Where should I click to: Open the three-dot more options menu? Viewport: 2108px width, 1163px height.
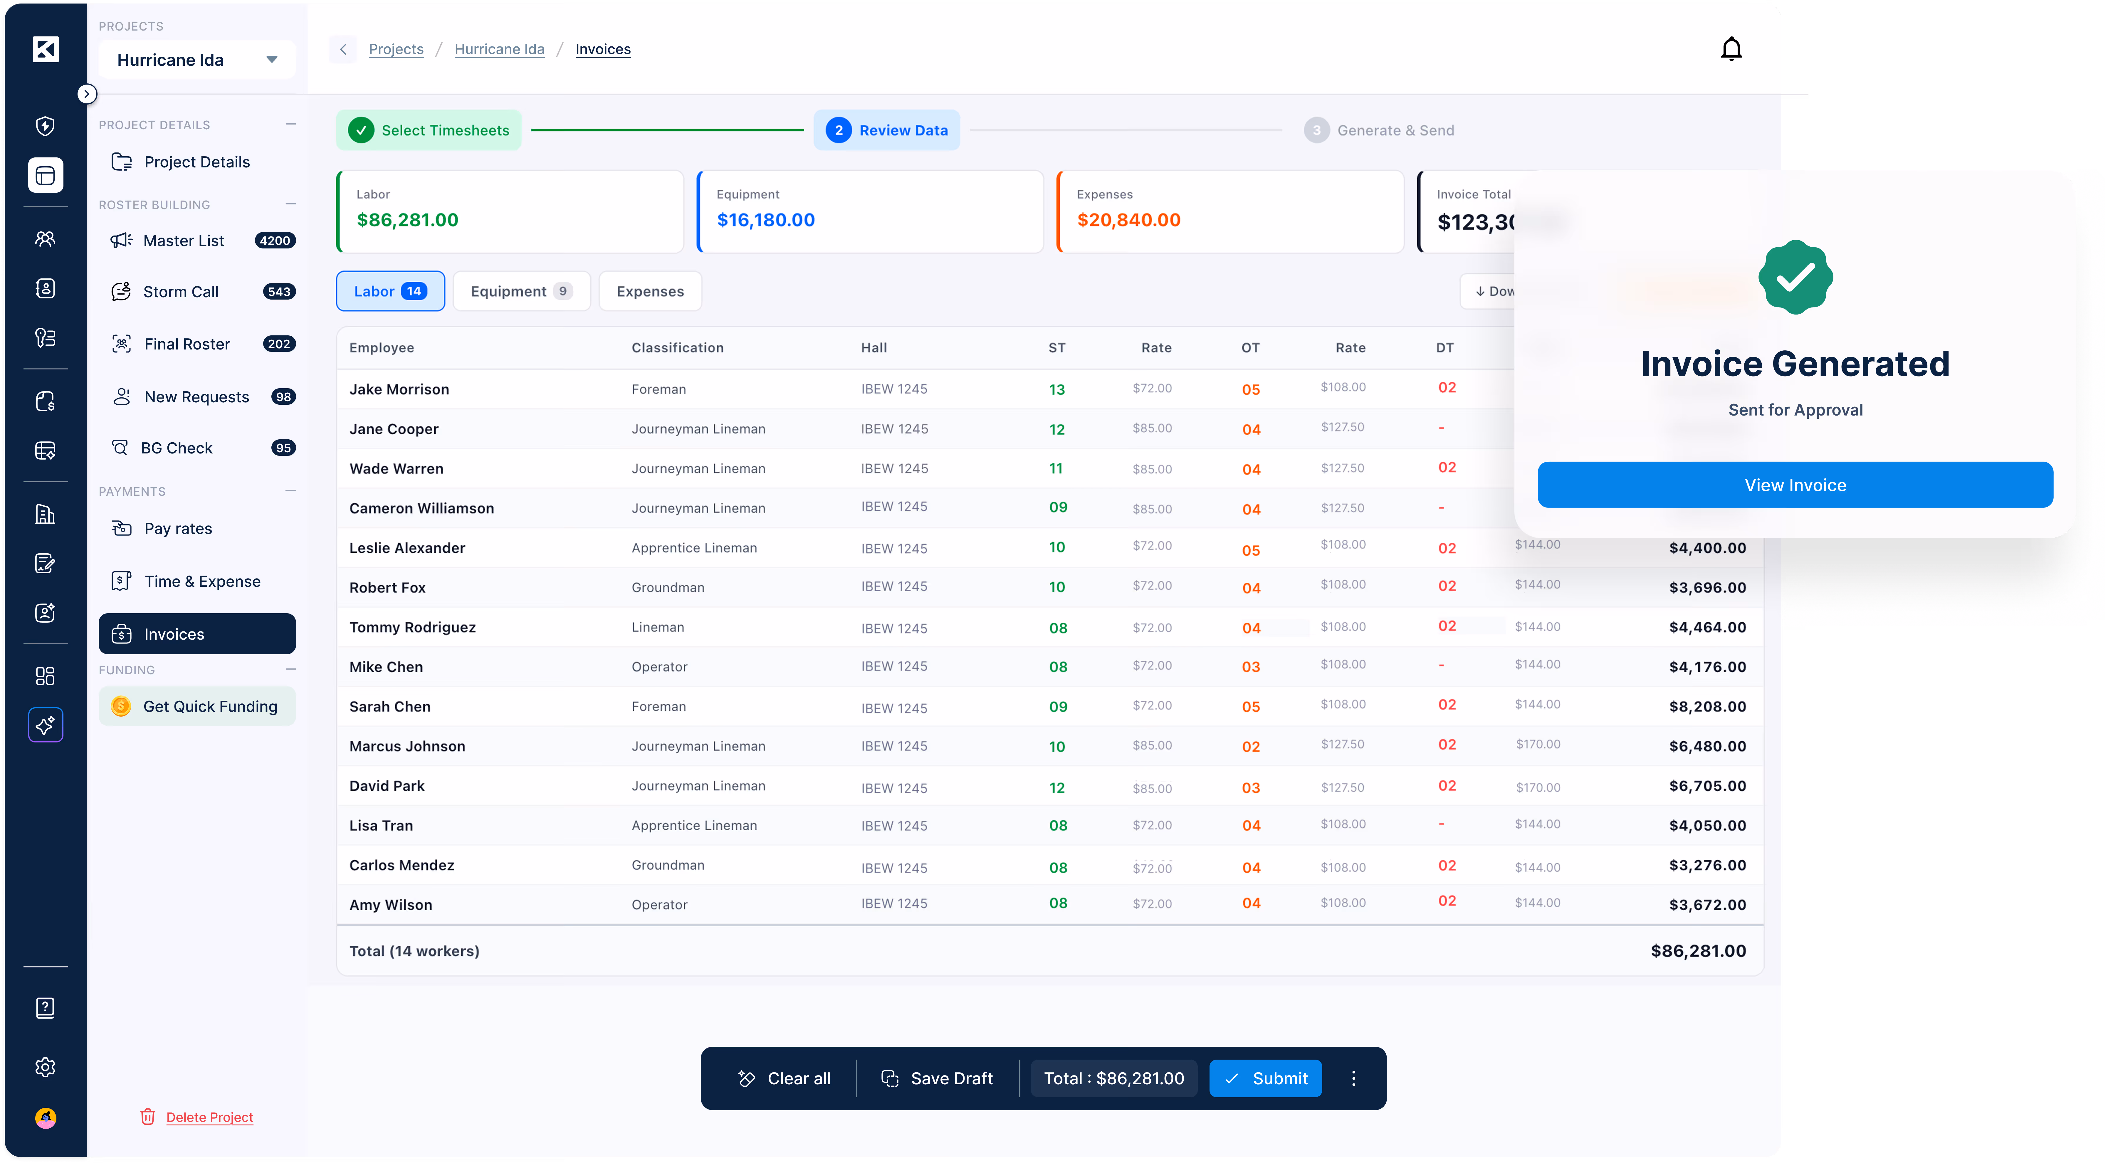1353,1079
